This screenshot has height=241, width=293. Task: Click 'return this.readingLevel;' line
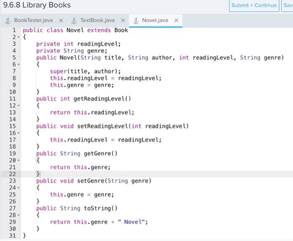tap(92, 113)
